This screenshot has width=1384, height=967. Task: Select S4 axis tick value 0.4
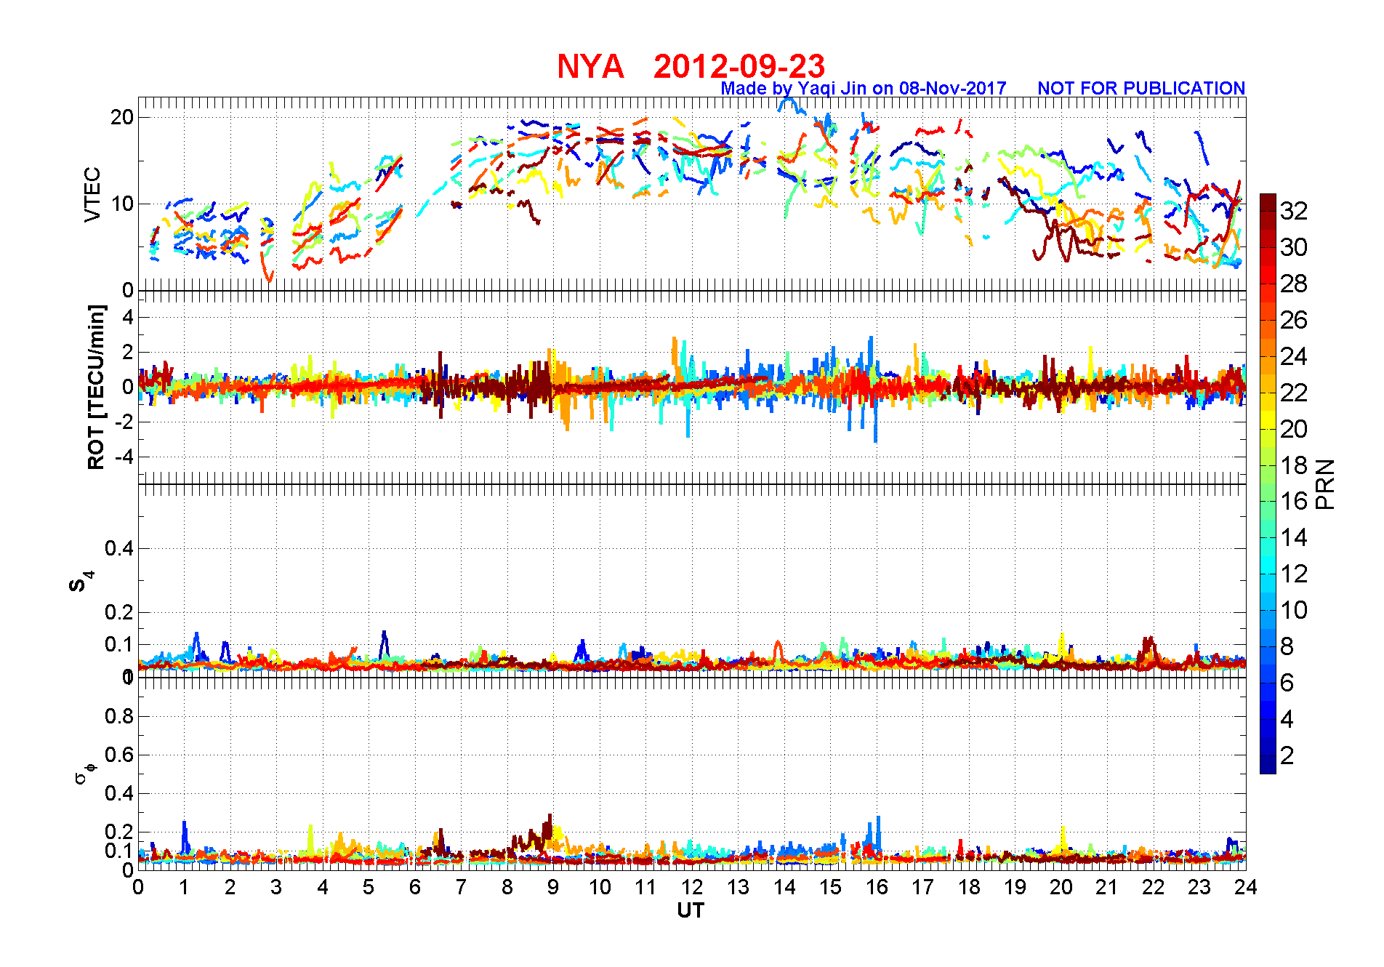point(119,548)
